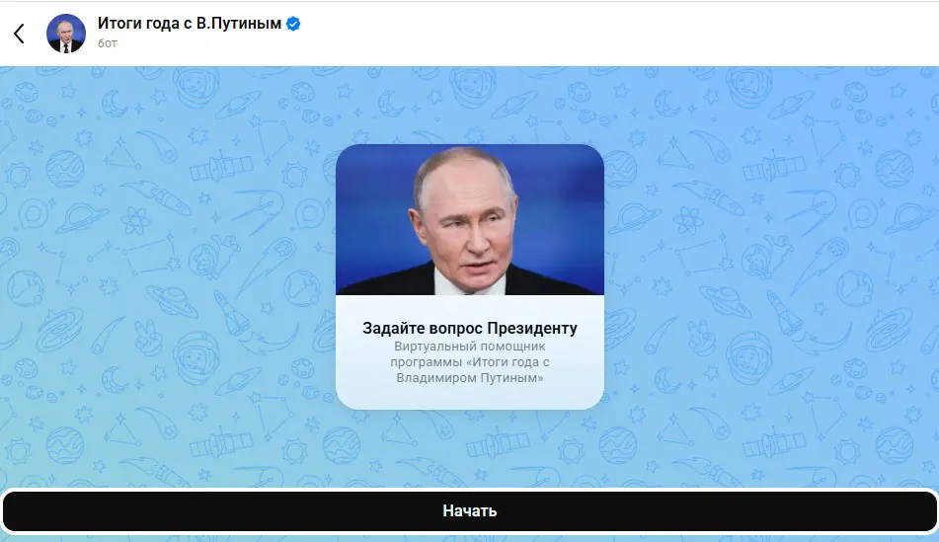Click the satellite doodle left of the card photo
This screenshot has width=939, height=542.
tap(221, 167)
